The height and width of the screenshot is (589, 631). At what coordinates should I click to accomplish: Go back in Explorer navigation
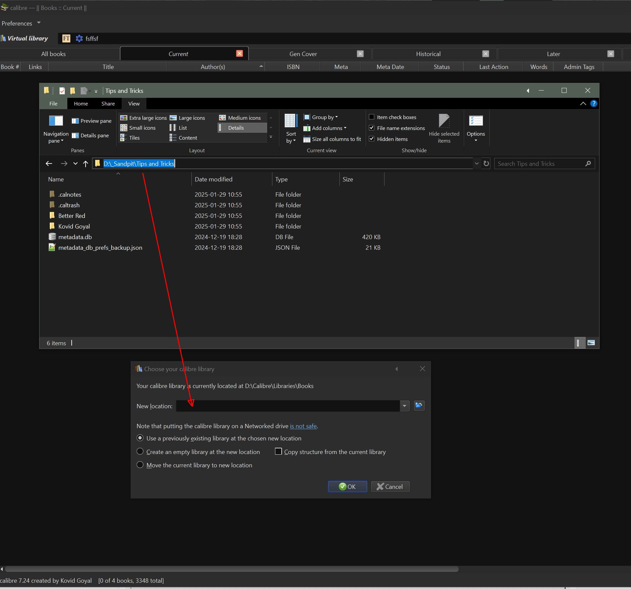49,164
